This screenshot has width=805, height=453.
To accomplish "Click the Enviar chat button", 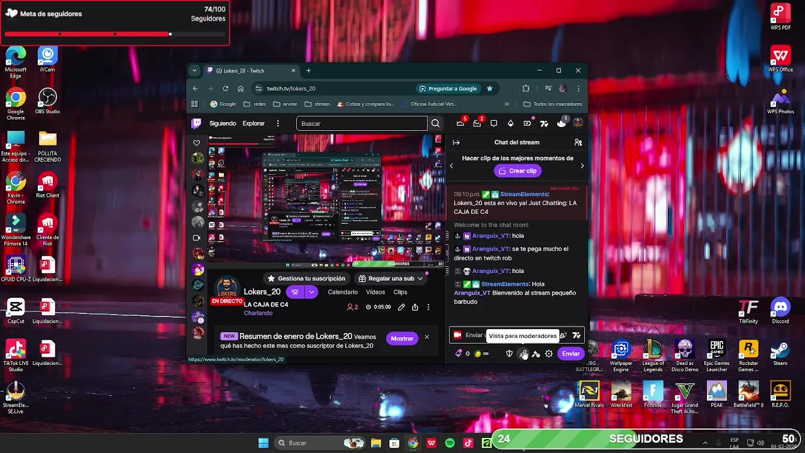I will click(x=570, y=354).
